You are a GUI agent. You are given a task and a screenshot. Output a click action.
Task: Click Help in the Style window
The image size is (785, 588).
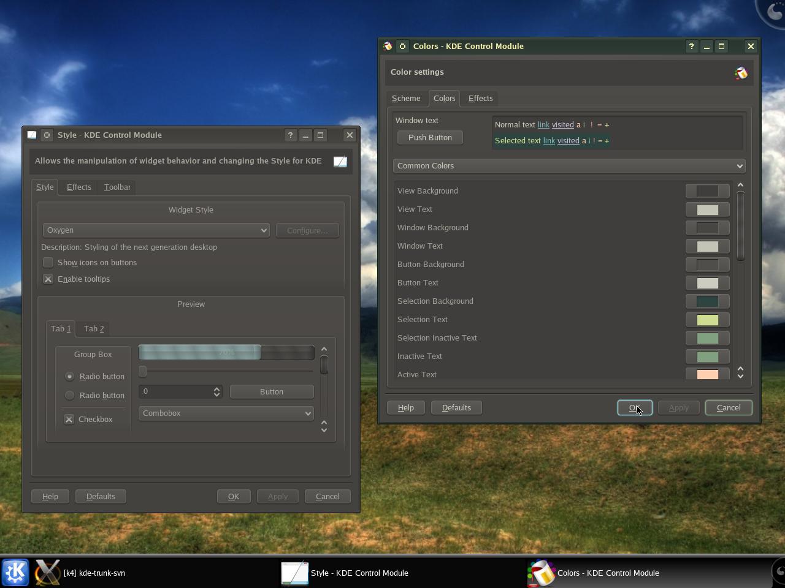click(x=50, y=496)
